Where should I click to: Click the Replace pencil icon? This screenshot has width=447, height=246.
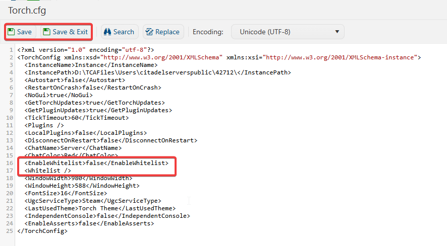149,32
